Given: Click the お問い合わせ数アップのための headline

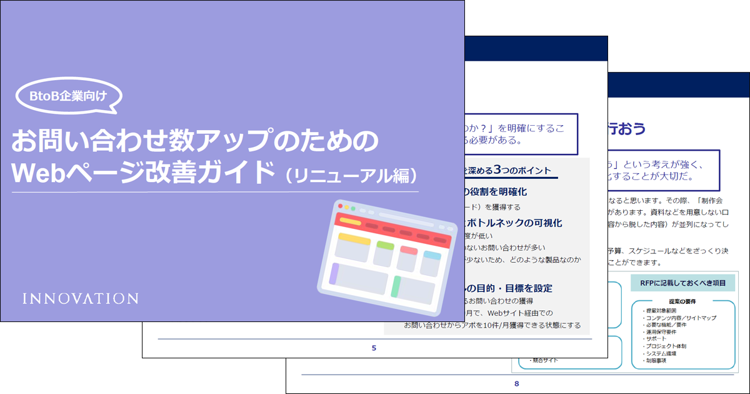Looking at the screenshot, I should point(195,141).
